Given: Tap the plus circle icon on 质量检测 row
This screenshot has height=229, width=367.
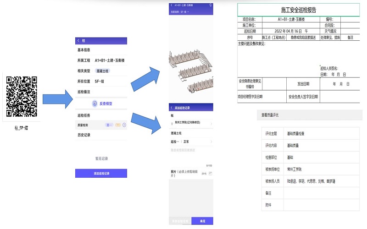Looking at the screenshot, I should (x=124, y=125).
